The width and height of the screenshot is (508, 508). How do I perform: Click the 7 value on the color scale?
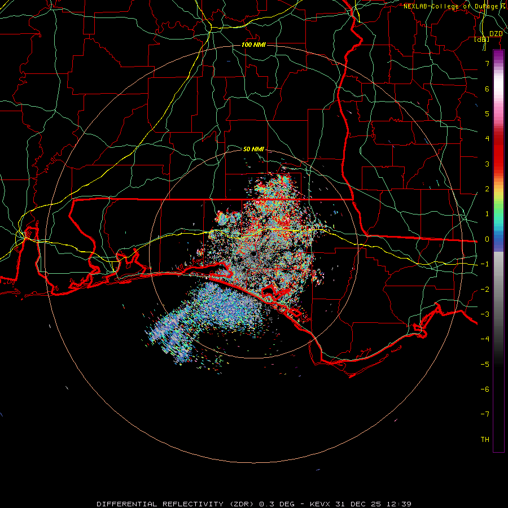tap(487, 63)
